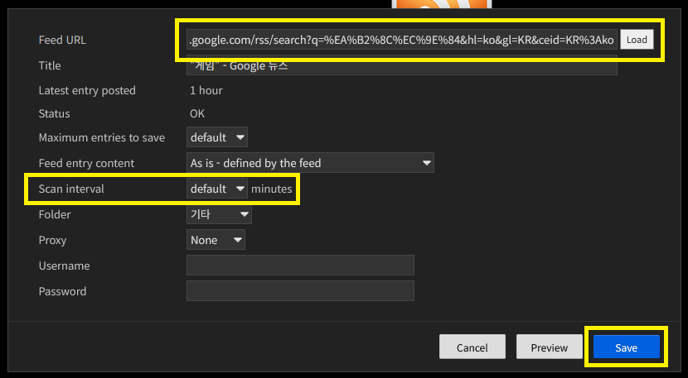Select the 'Maximum entries to save' label
The height and width of the screenshot is (378, 688).
tap(102, 137)
